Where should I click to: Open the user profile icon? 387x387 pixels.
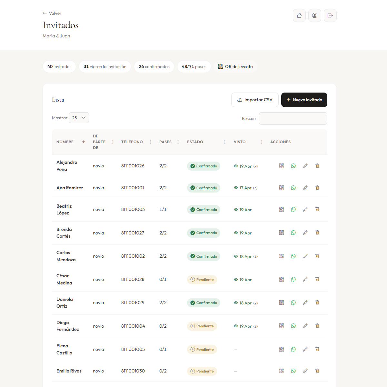[x=315, y=15]
